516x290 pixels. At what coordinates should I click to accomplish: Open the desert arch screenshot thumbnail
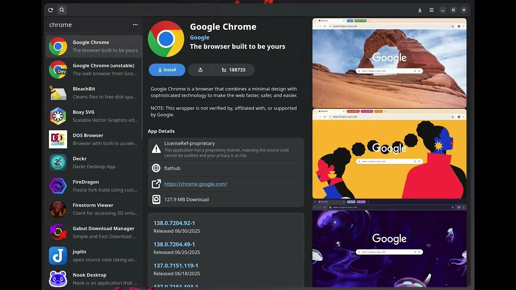coord(389,63)
